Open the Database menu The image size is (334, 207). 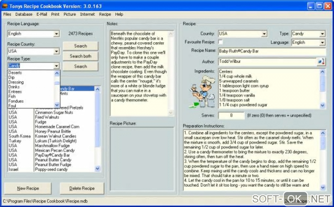click(x=24, y=14)
